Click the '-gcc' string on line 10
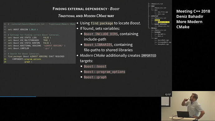The width and height of the screenshot is (215, 121). 47,48
